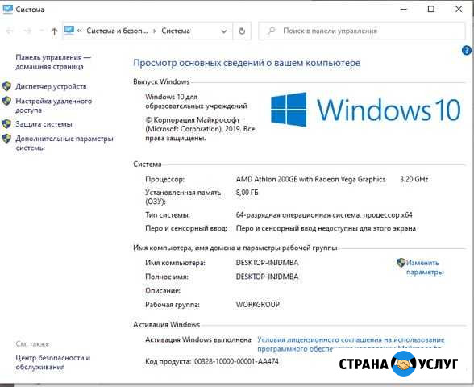474x387 pixels.
Task: Focus the 'Поиск в панели управления' search field
Action: 361,31
